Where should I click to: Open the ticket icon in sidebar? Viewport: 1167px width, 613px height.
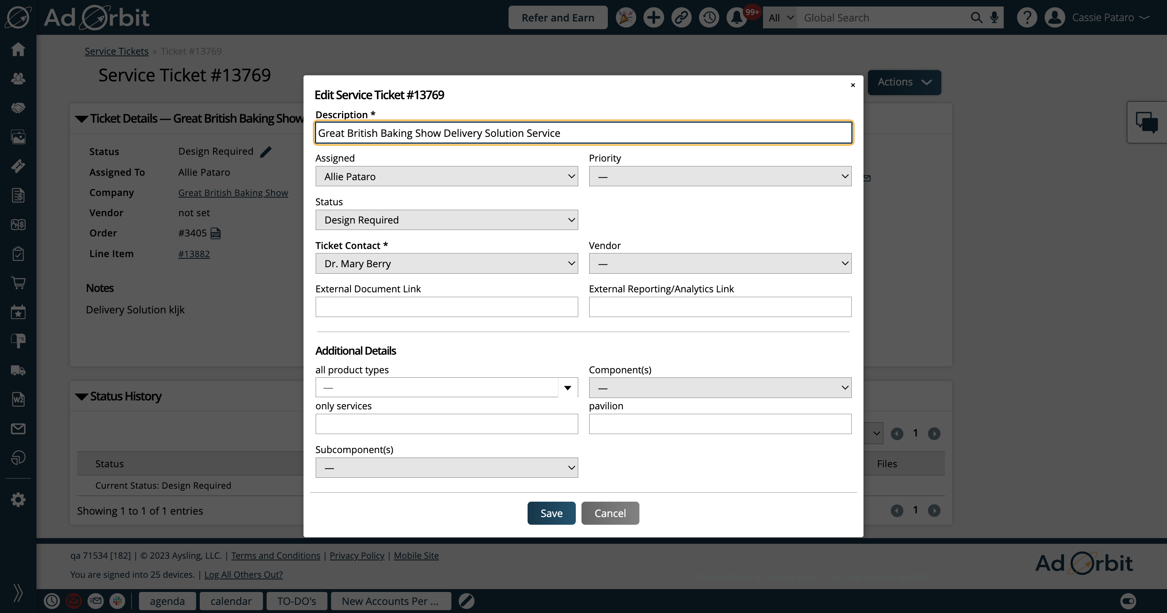tap(18, 166)
